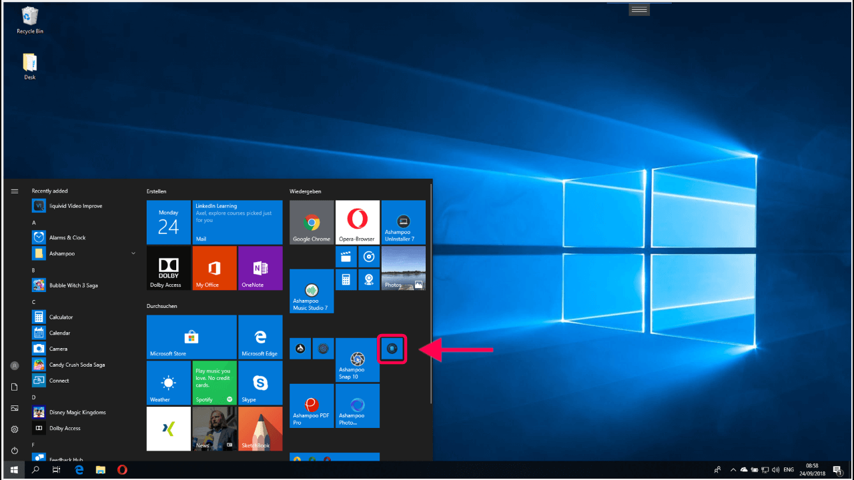Open the Weather tile

click(x=168, y=383)
